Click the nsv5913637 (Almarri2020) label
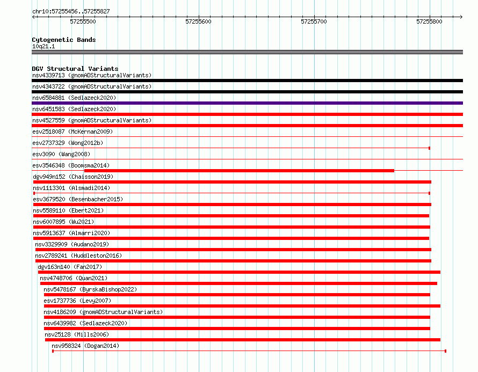478x372 pixels. pos(71,233)
